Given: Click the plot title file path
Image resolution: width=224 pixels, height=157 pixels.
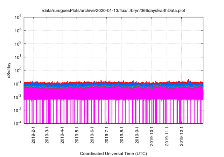Looking at the screenshot, I should coord(113,11).
